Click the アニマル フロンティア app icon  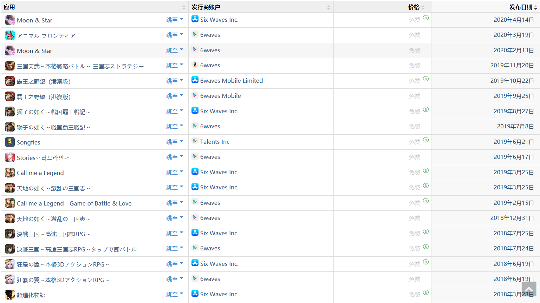[x=9, y=35]
